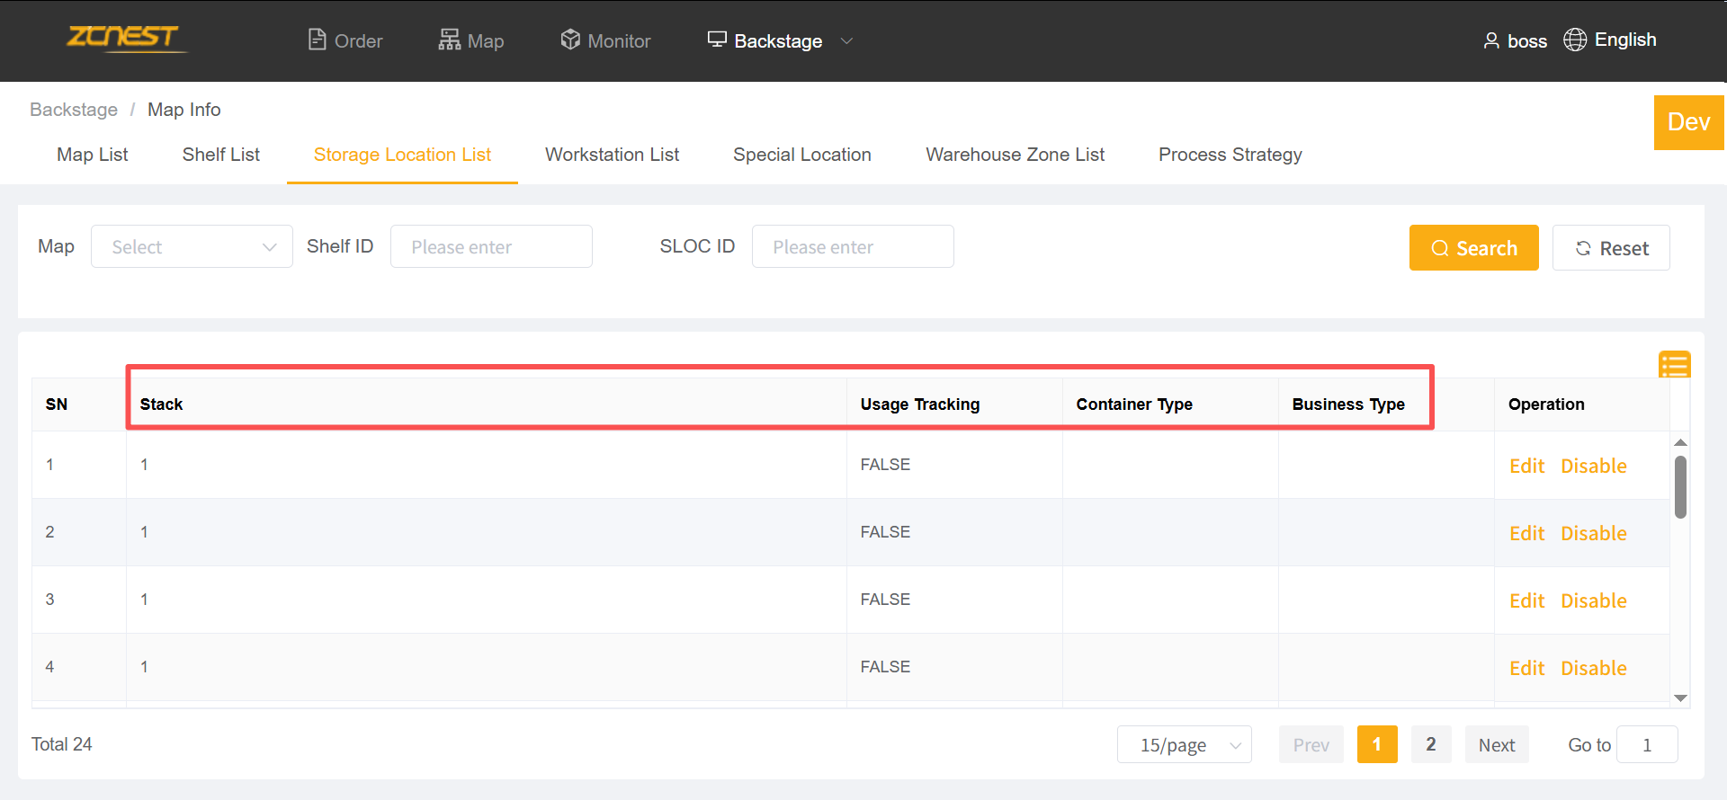Open the Warehouse Zone List tab

point(1015,155)
